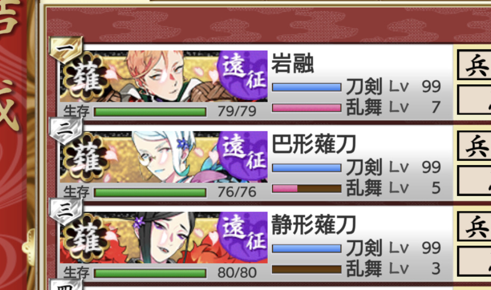Screen dimensions: 491x290
Task: Select 巴形薙刀 character portrait
Action: [164, 157]
